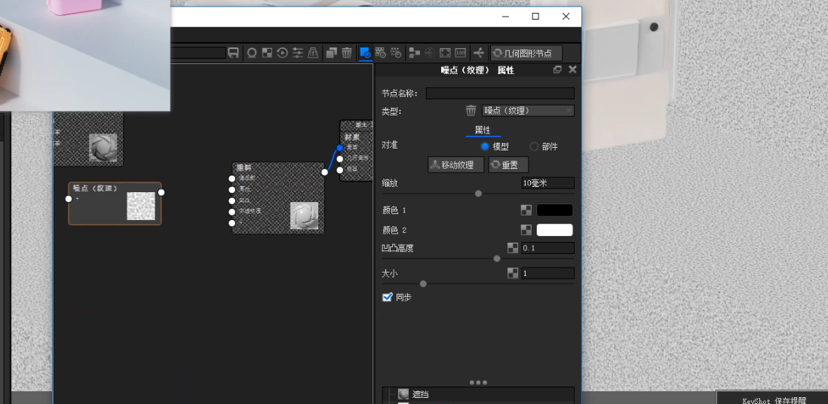The width and height of the screenshot is (828, 404).
Task: Uncheck the 同步 checkbox
Action: tap(388, 297)
